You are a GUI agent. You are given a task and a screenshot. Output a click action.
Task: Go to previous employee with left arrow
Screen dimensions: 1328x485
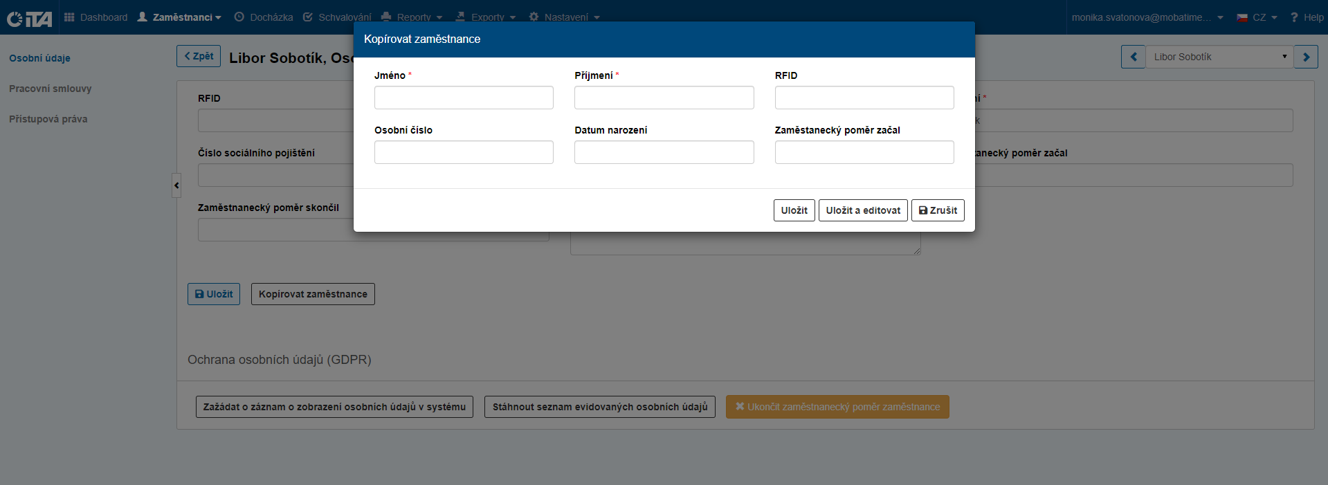(1133, 57)
